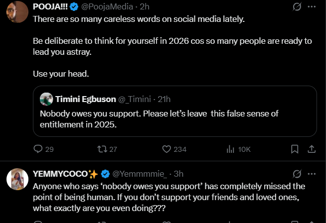Repost POOJA's tweet with retweet icon
The image size is (326, 223).
102,149
